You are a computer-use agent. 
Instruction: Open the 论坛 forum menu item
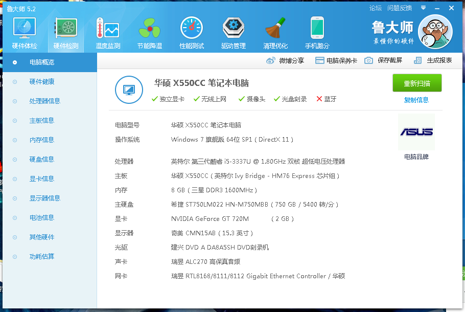pyautogui.click(x=376, y=8)
